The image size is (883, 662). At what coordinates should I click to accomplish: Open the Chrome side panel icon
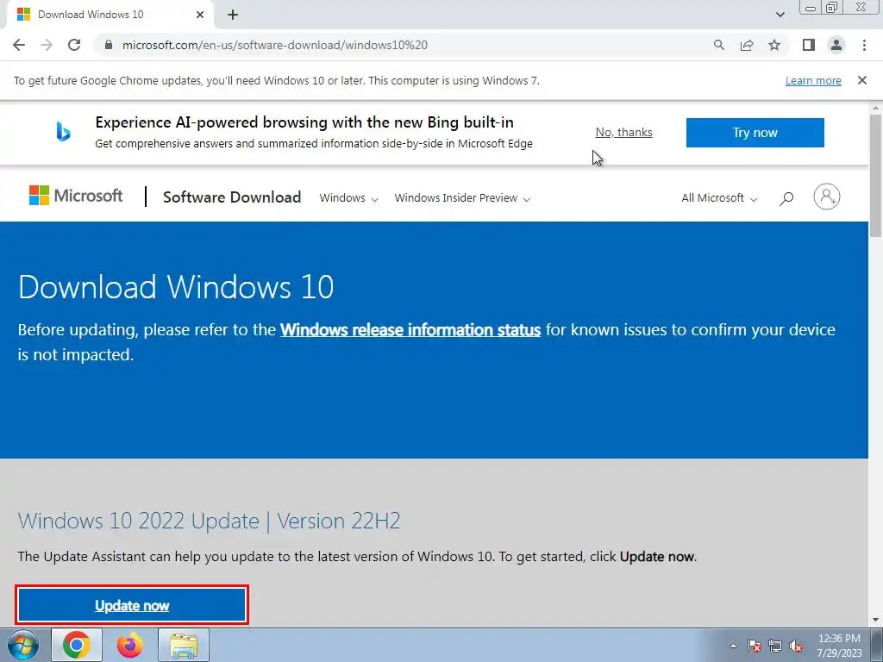(809, 45)
